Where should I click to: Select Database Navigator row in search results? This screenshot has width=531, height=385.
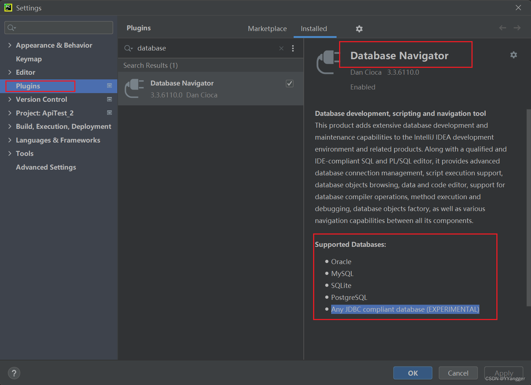point(211,89)
